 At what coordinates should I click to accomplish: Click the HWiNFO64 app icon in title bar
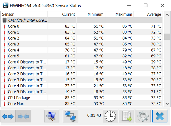click(6, 5)
